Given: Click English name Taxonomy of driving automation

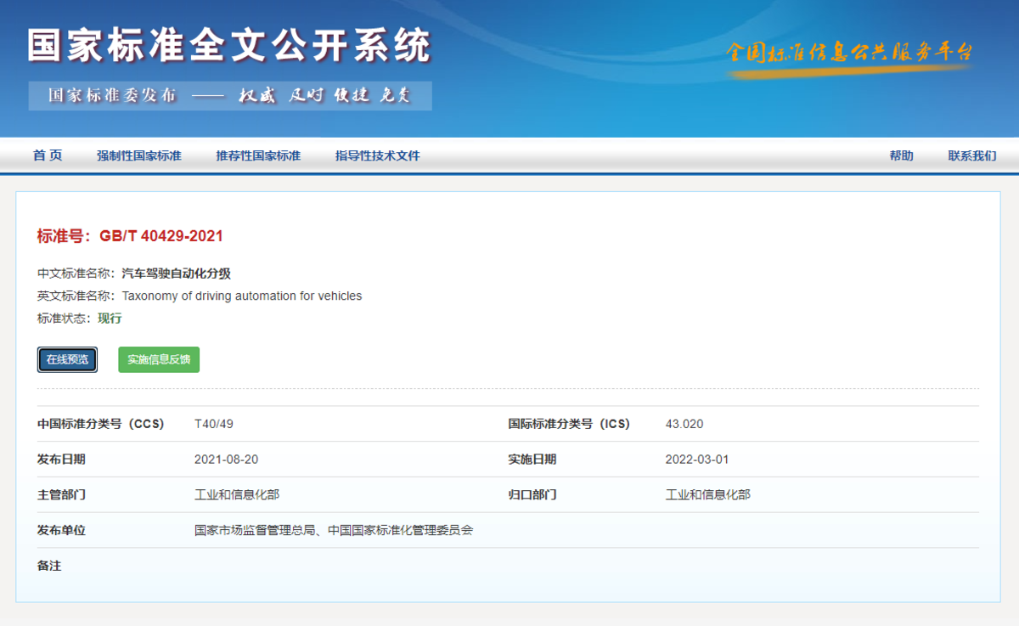Looking at the screenshot, I should click(x=242, y=296).
